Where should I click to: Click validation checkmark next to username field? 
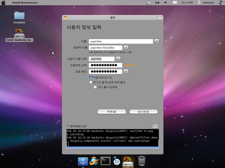118,59
